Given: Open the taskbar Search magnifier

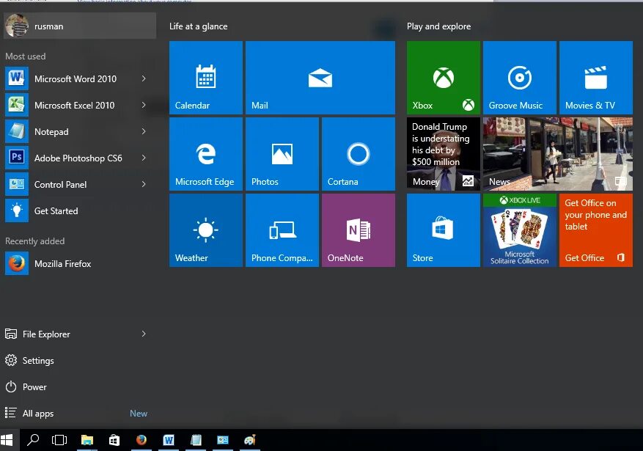Looking at the screenshot, I should [33, 440].
